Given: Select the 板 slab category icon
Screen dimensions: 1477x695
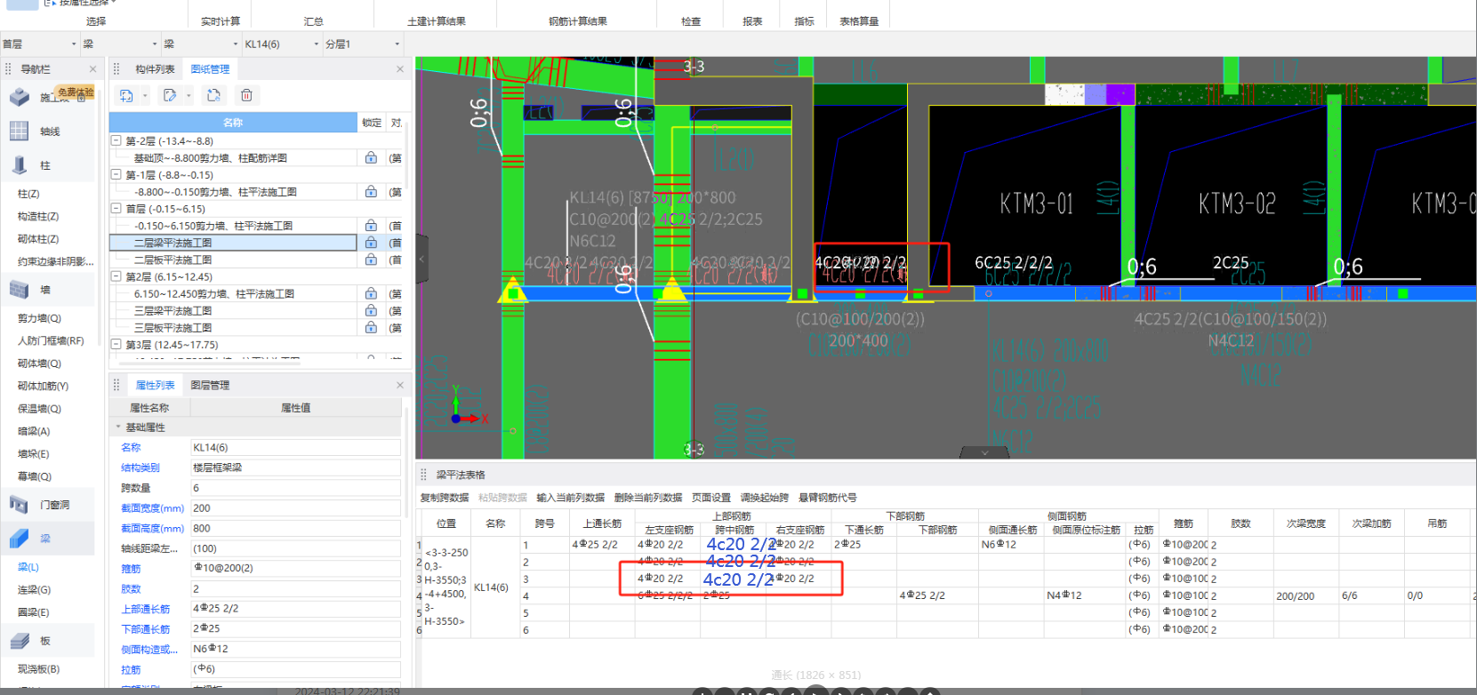Looking at the screenshot, I should point(20,640).
